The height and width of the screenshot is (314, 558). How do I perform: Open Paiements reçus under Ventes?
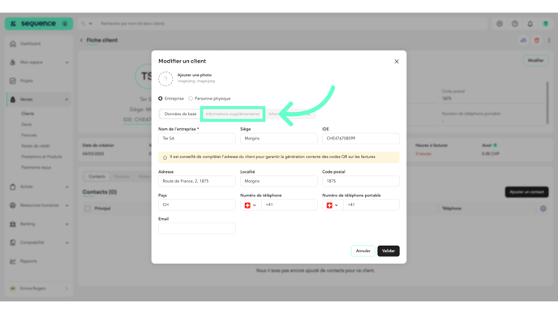36,167
